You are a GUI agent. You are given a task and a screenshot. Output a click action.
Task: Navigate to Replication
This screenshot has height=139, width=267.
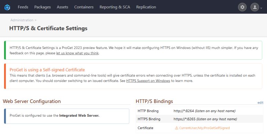coord(146,7)
